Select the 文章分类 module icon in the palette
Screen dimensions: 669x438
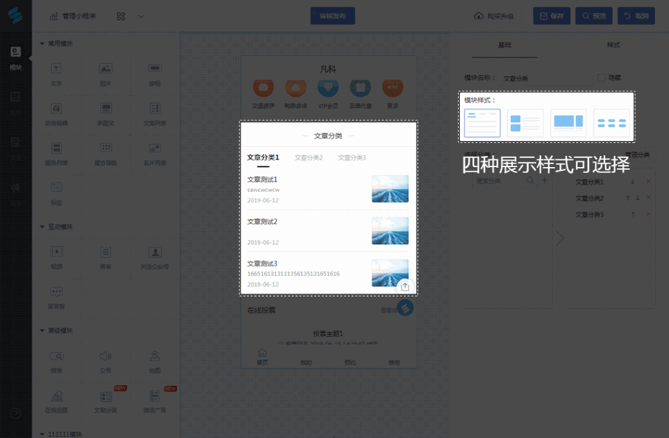click(105, 397)
